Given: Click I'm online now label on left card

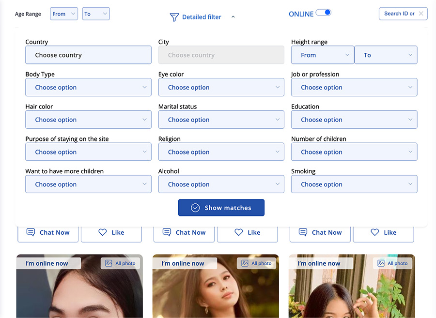Looking at the screenshot, I should [x=48, y=263].
